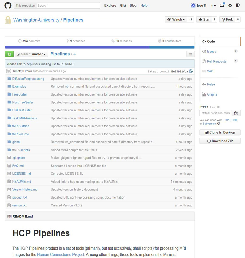Click the Graphs bar chart icon
245x258 pixels.
pyautogui.click(x=204, y=94)
